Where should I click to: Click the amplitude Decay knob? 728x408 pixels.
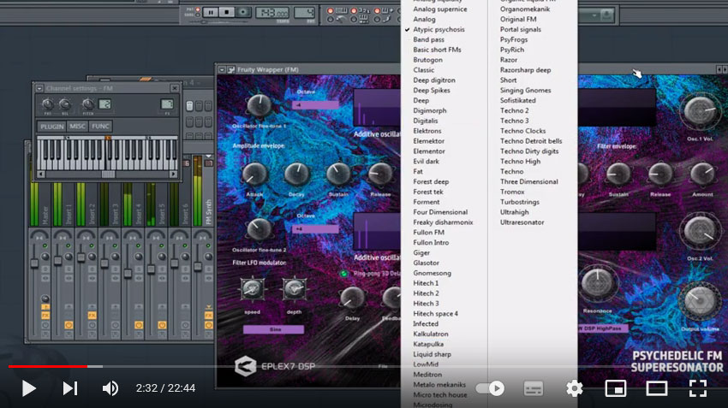click(296, 174)
